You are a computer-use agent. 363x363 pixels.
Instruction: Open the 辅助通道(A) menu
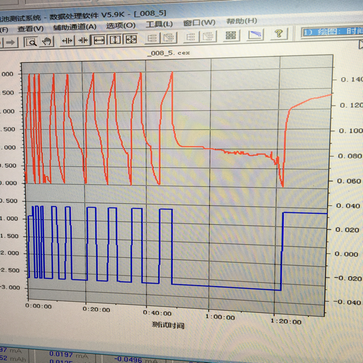75,27
